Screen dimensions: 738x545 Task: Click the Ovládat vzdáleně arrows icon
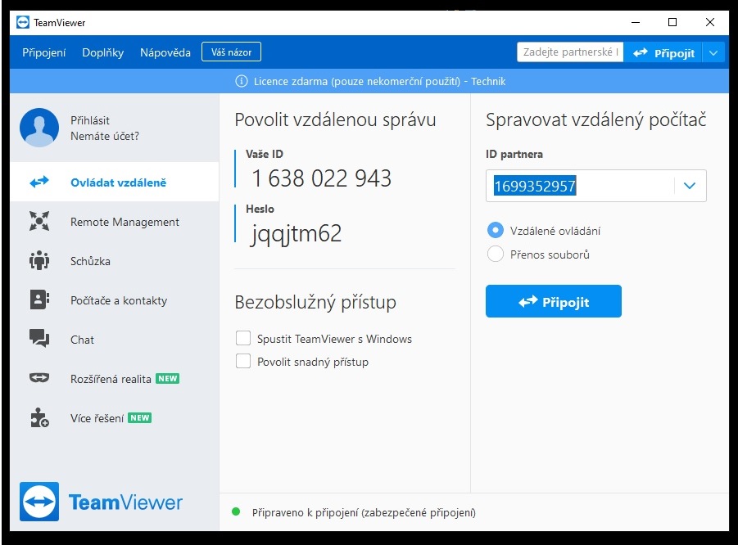39,182
